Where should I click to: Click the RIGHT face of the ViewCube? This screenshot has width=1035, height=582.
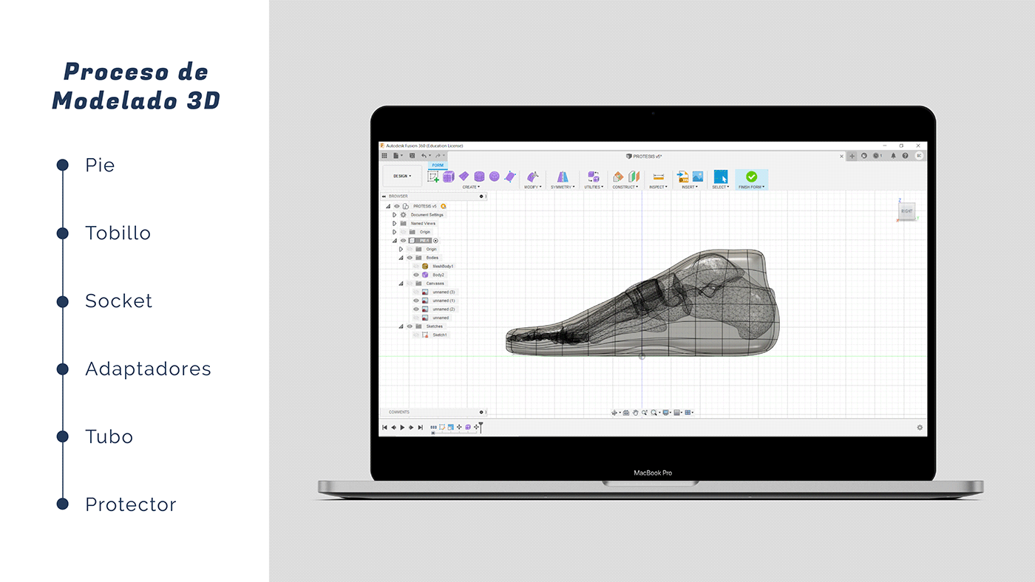point(906,211)
